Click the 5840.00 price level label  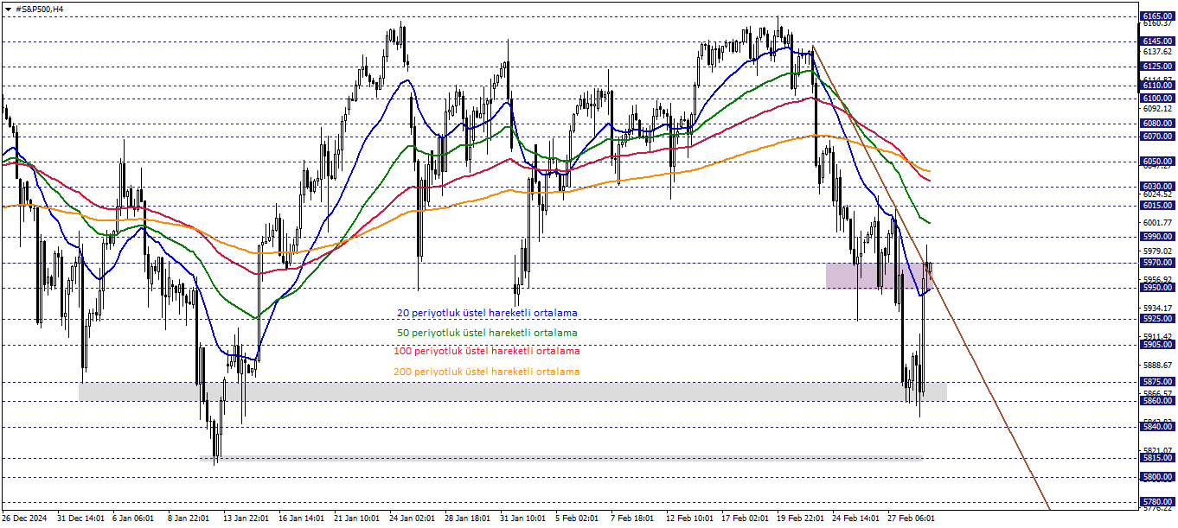(x=1157, y=426)
